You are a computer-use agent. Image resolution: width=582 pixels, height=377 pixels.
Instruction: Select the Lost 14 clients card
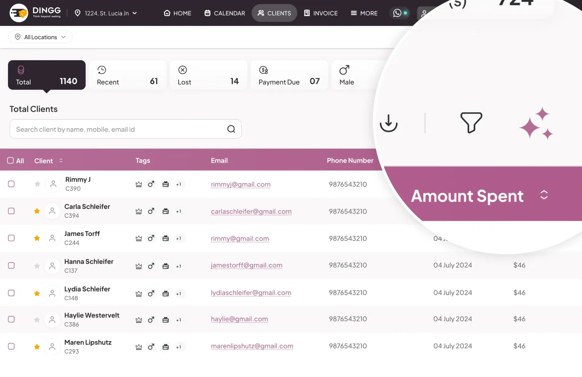208,75
